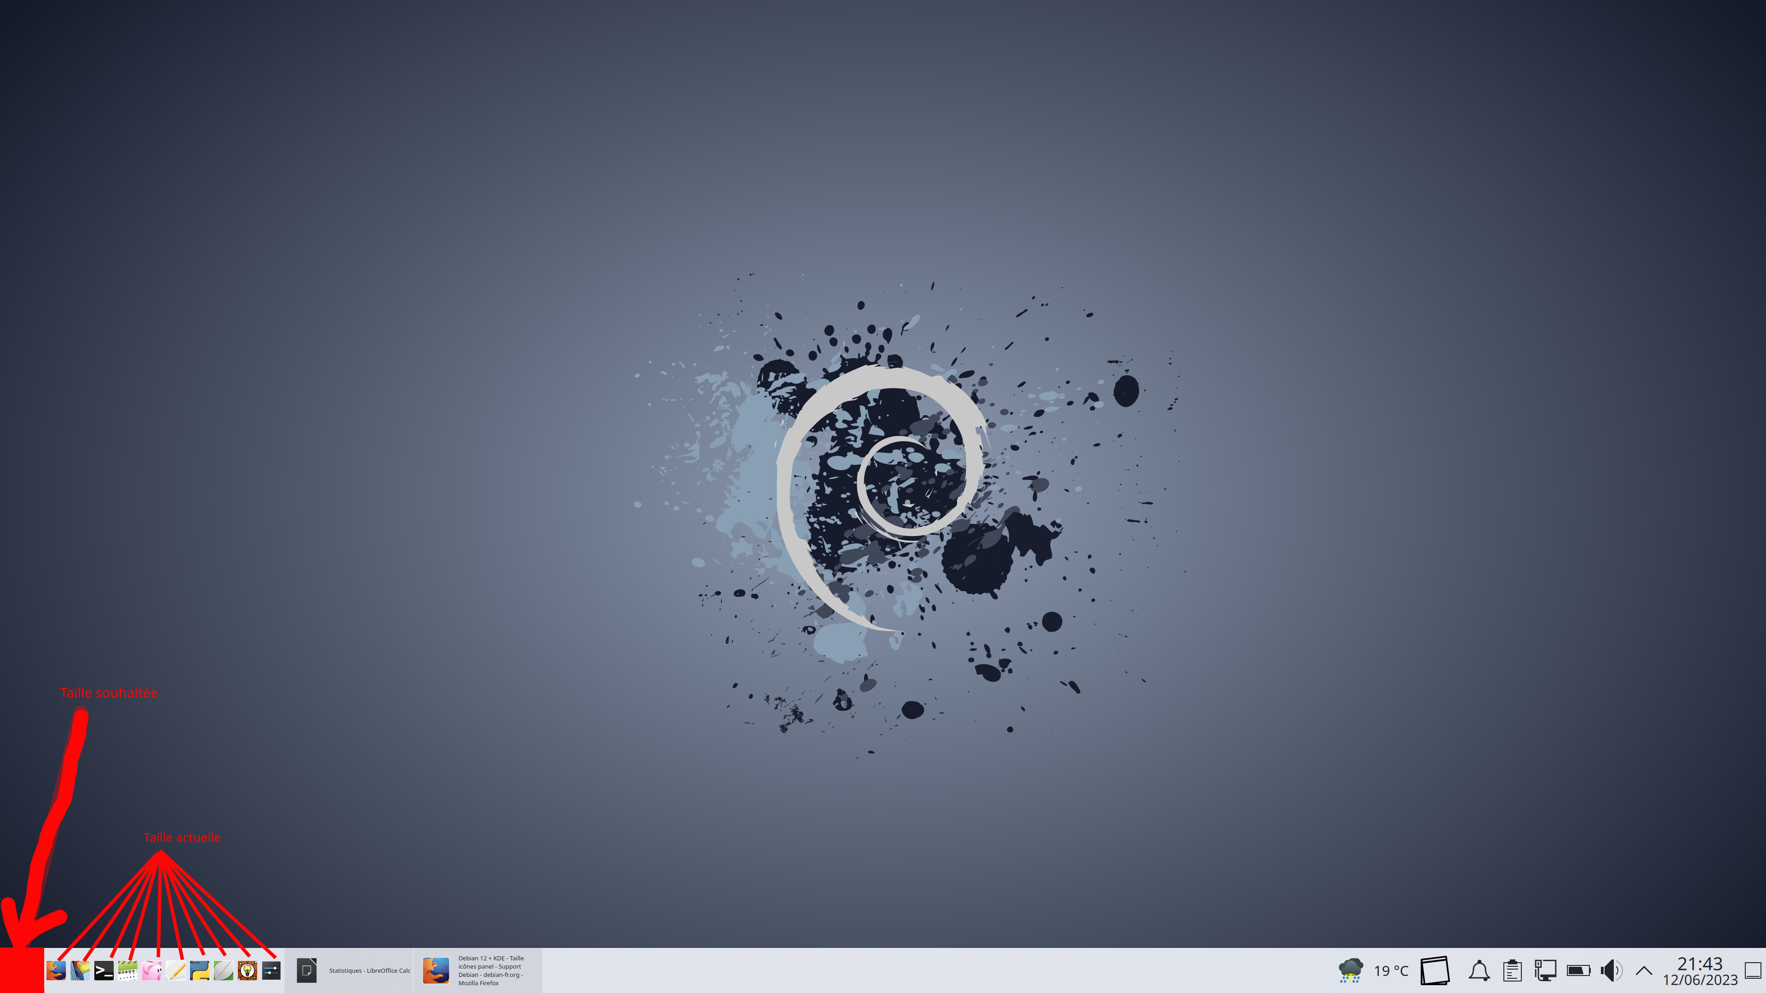Image resolution: width=1766 pixels, height=993 pixels.
Task: Open the wired network connections icon
Action: (1545, 970)
